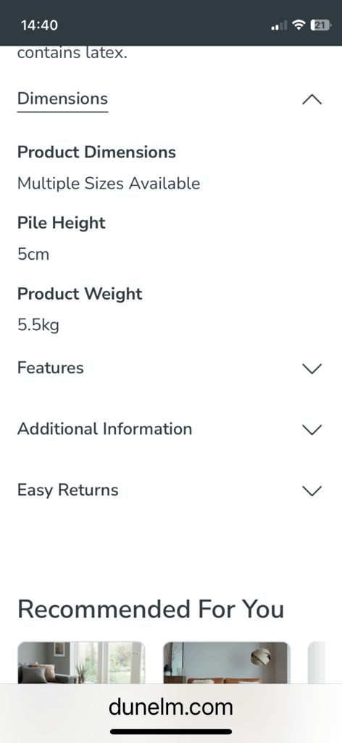The image size is (342, 743).
Task: Open the partially visible third recommendation
Action: [x=317, y=662]
